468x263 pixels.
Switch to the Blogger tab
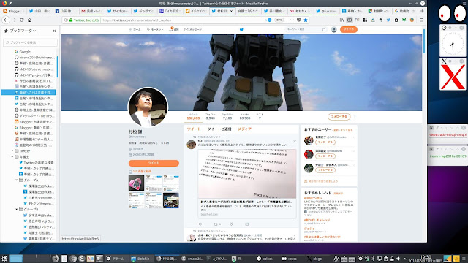click(14, 11)
